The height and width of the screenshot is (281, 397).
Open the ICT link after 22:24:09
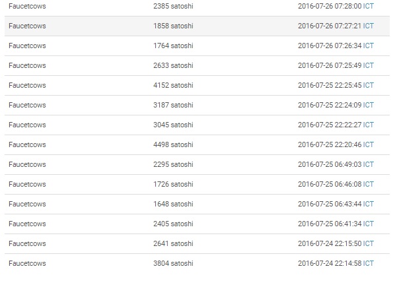[x=369, y=105]
